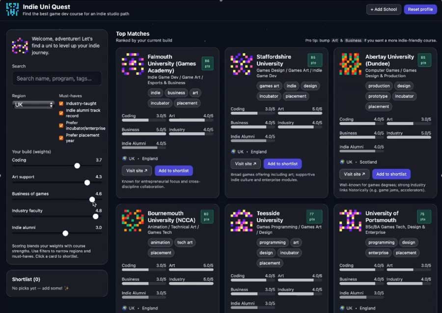The height and width of the screenshot is (313, 442).
Task: Disable Prefer placement year checkbox
Action: (x=61, y=138)
